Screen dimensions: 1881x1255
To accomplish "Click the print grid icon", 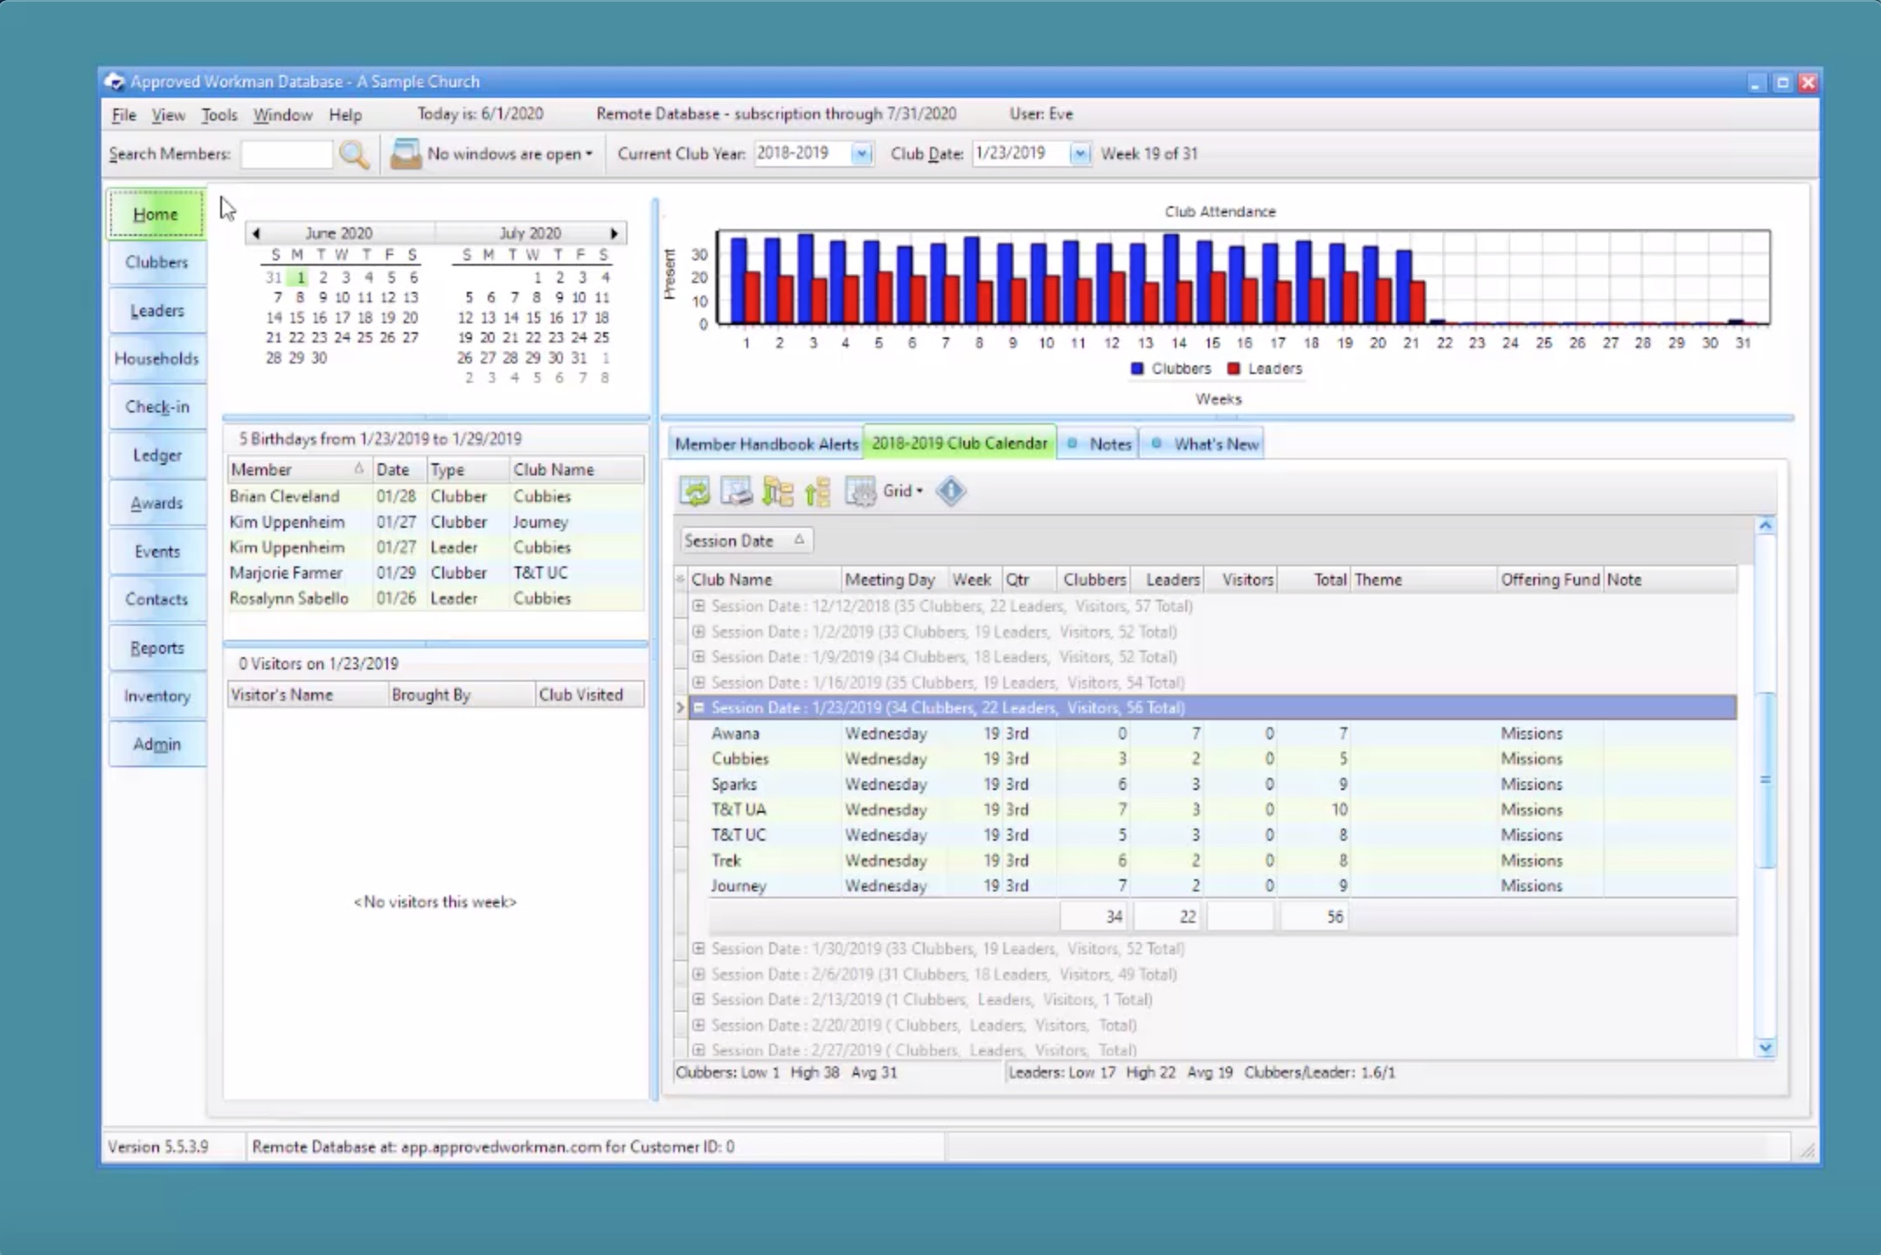I will [736, 491].
